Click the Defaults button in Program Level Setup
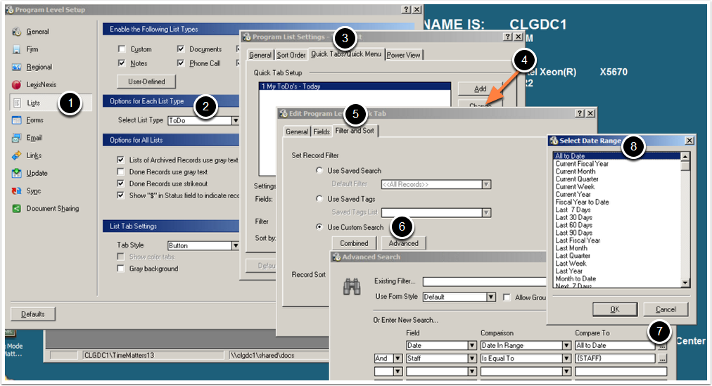 point(32,314)
